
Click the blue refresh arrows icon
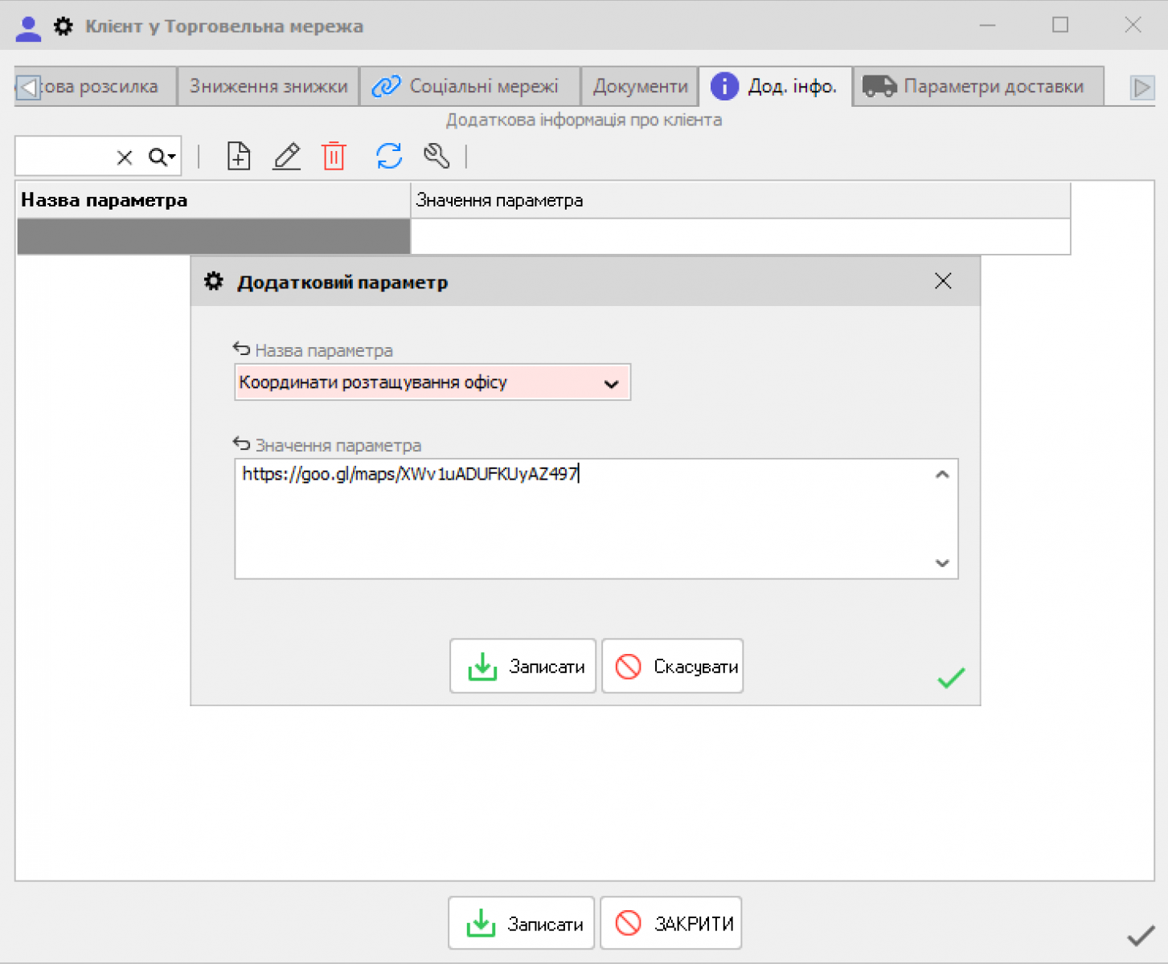(389, 156)
